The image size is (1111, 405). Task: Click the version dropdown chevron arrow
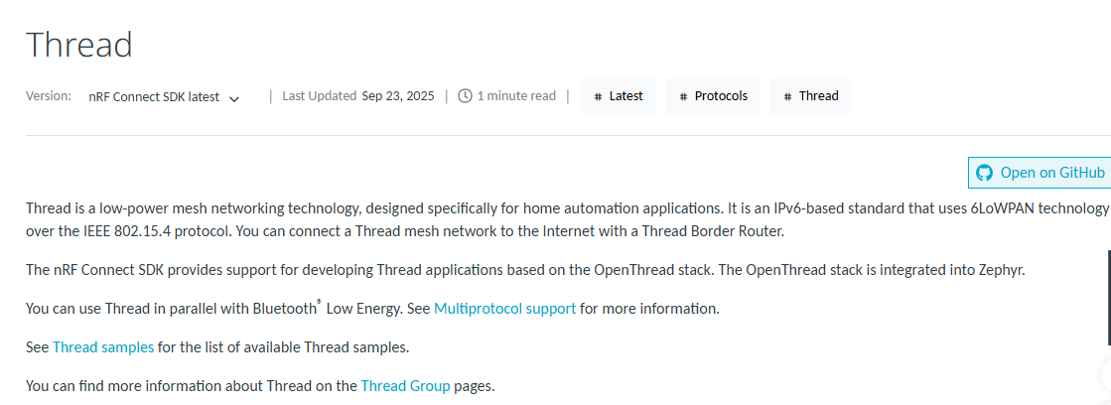(x=234, y=98)
